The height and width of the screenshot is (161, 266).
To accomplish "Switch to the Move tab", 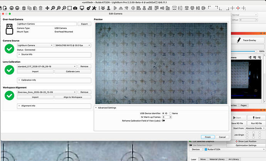I will click(203, 159).
